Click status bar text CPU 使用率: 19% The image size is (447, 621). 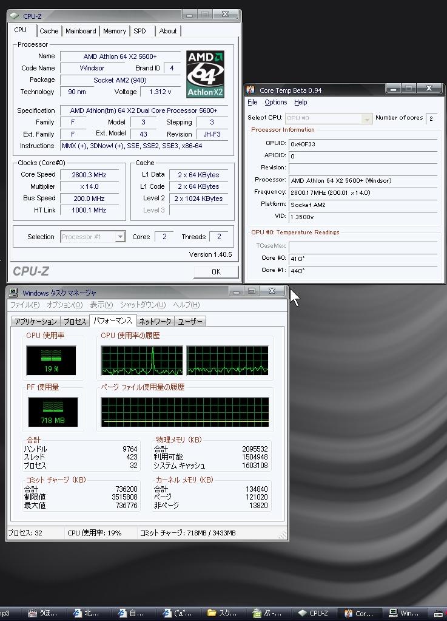(95, 533)
